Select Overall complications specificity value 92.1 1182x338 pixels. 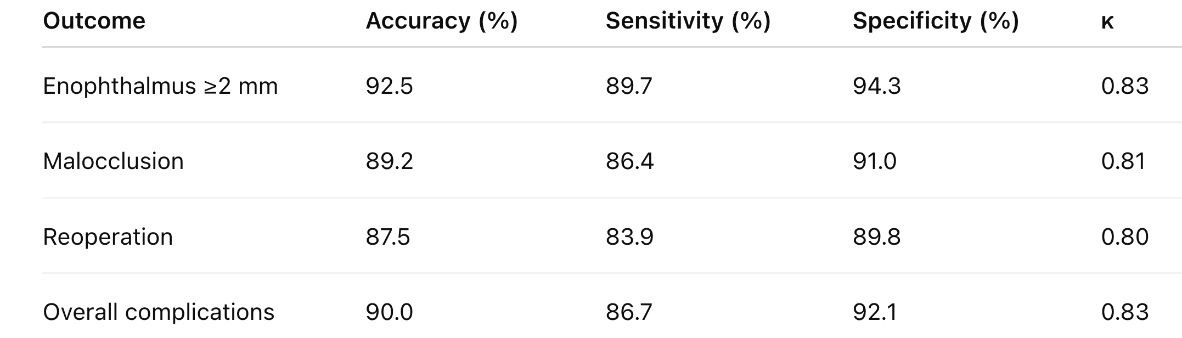[x=875, y=312]
